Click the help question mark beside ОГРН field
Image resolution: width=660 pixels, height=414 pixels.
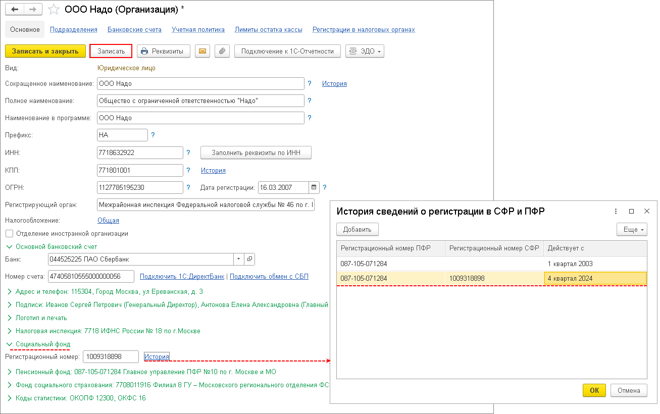click(x=188, y=187)
